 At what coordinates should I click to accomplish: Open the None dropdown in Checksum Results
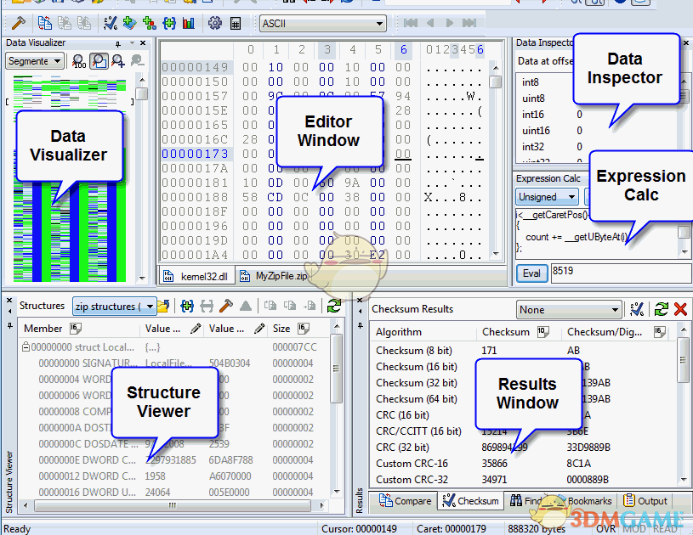[569, 309]
